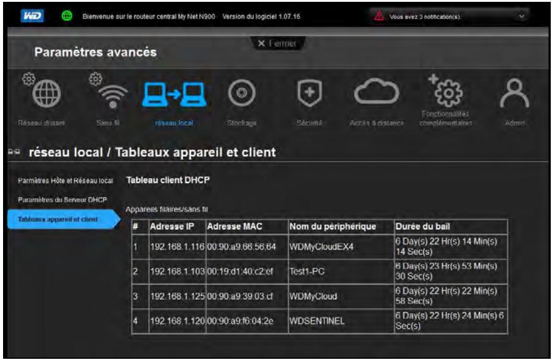Click the green globe internet status icon
This screenshot has height=360, width=552.
click(x=67, y=15)
